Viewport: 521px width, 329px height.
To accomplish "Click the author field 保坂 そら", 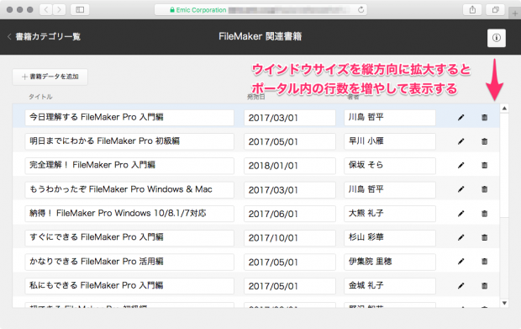I will [390, 165].
